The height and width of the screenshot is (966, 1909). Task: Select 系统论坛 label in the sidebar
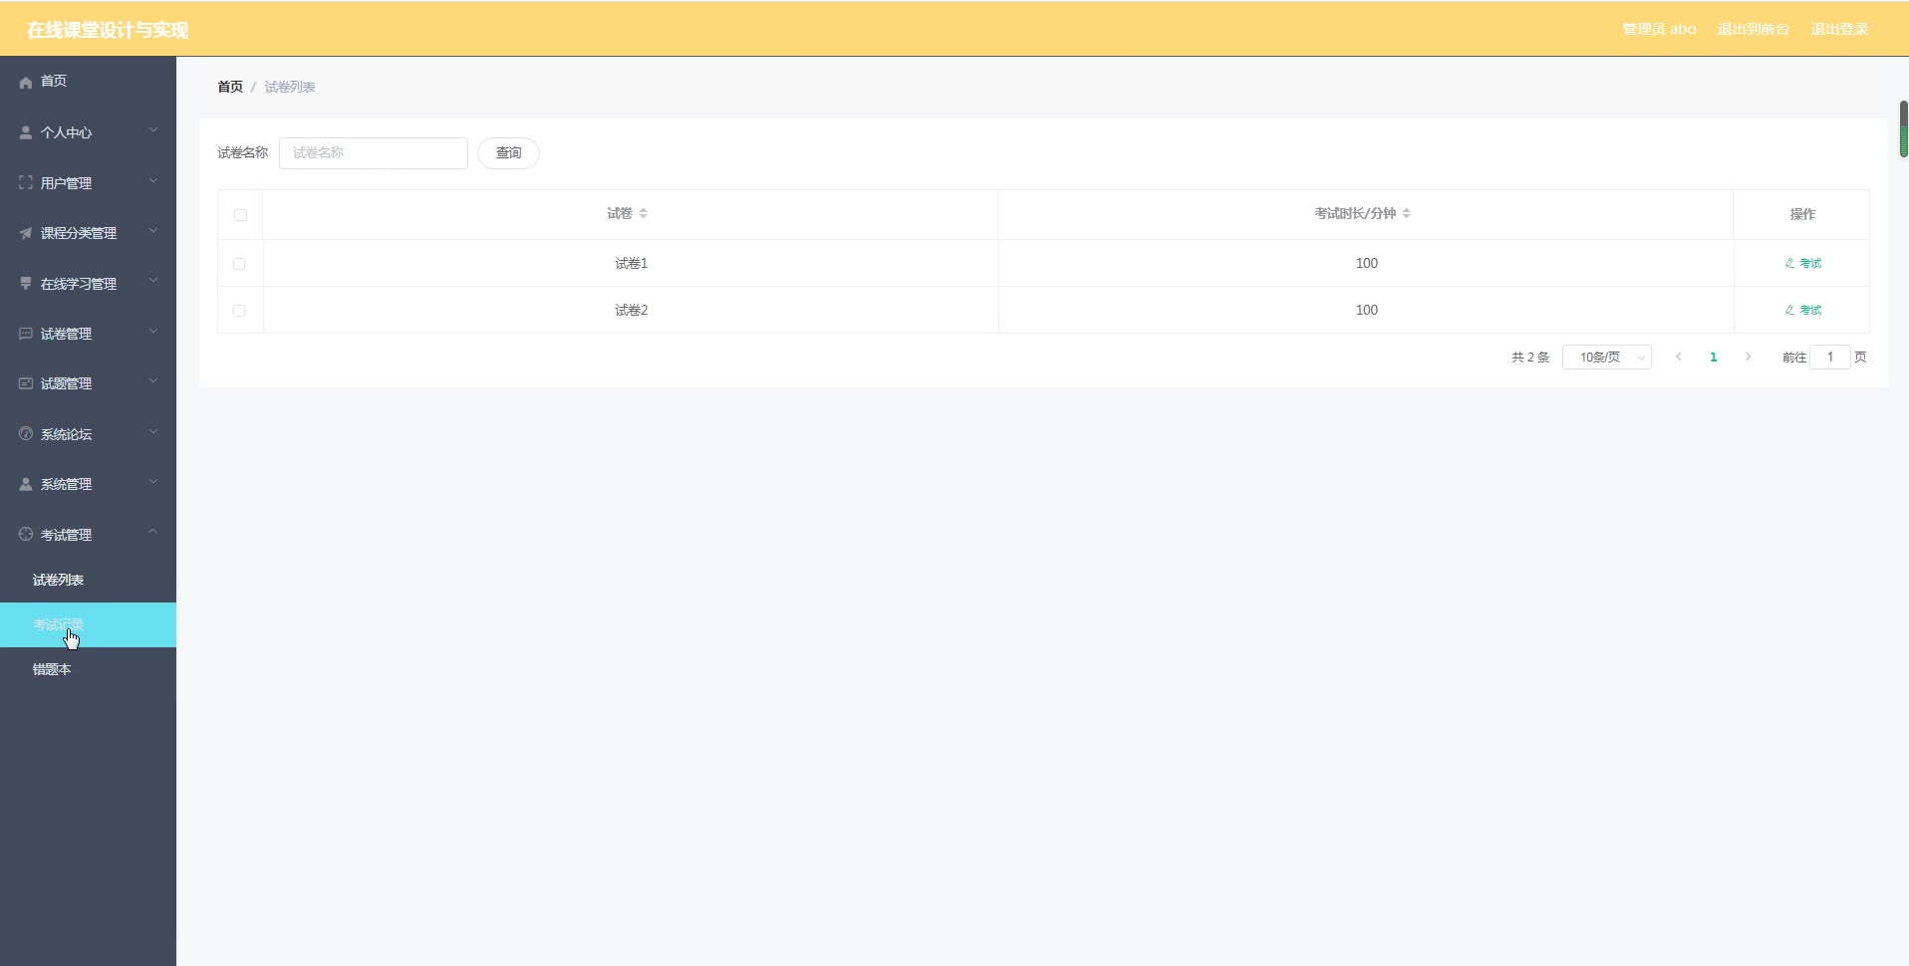click(66, 434)
